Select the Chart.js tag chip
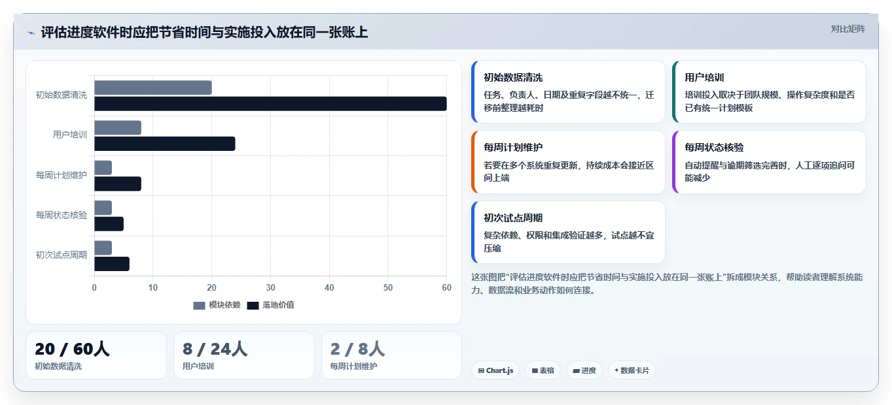 (496, 370)
